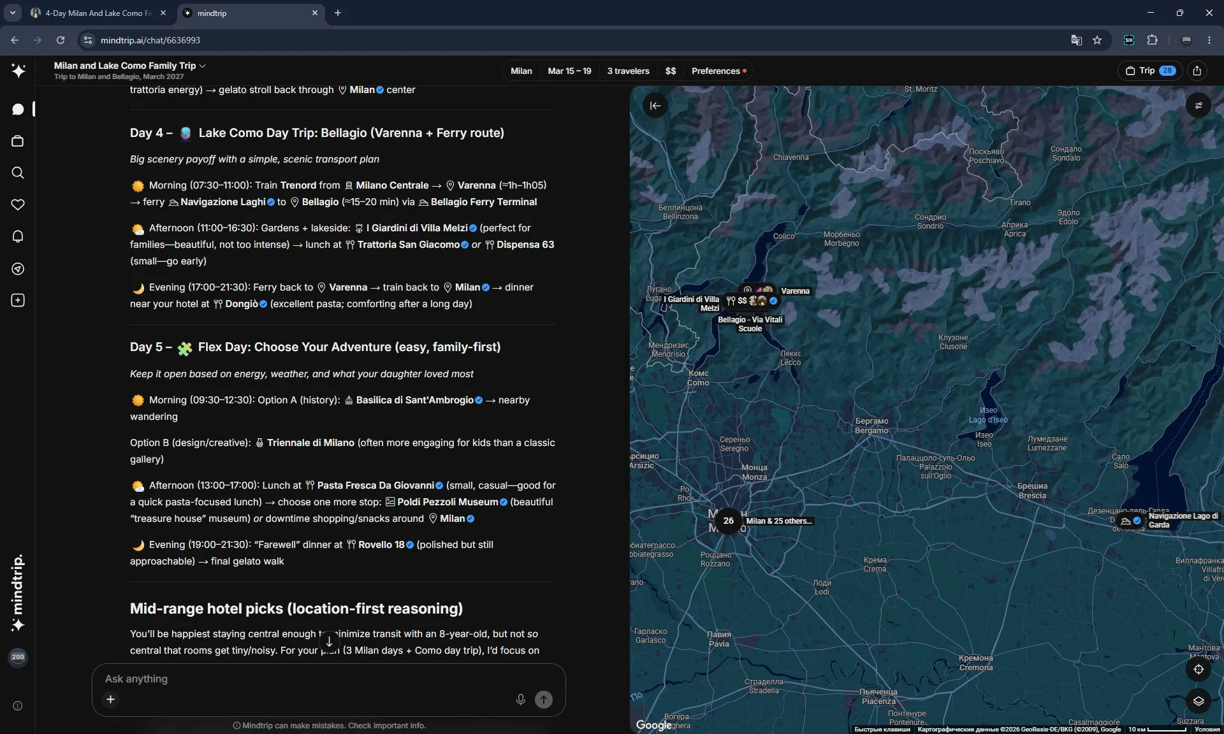Viewport: 1224px width, 734px height.
Task: Close the mindtrip browser tab
Action: (315, 13)
